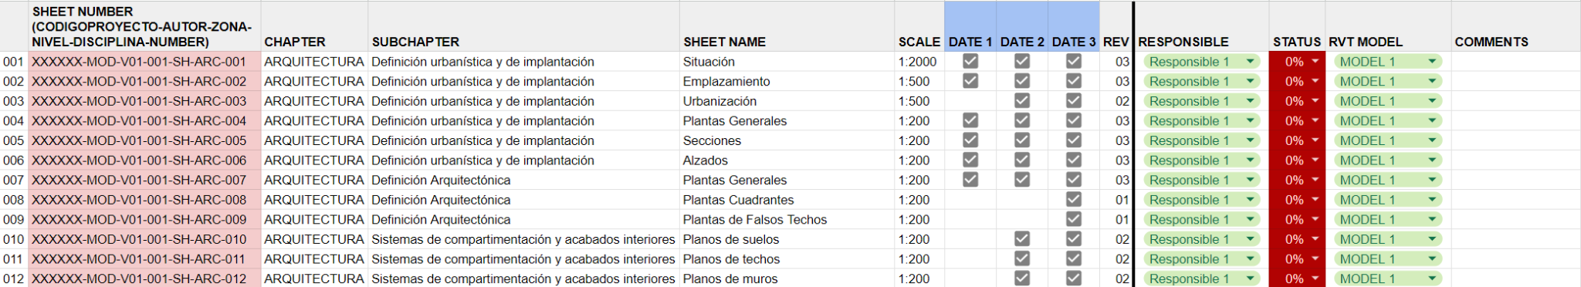Screen dimensions: 1581x287
Task: Expand MODEL 1 dropdown in row 005
Action: [x=1387, y=140]
